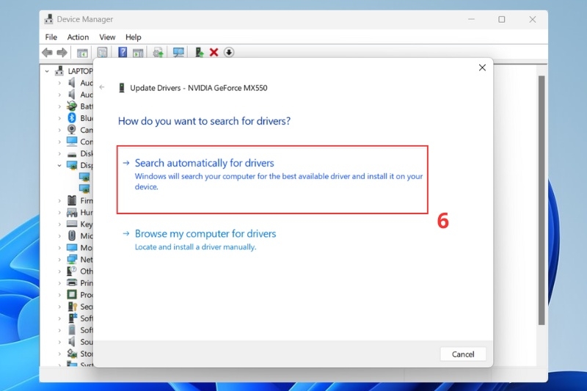Viewport: 587px width, 391px height.
Task: Uninstall device using the red X icon
Action: click(214, 52)
